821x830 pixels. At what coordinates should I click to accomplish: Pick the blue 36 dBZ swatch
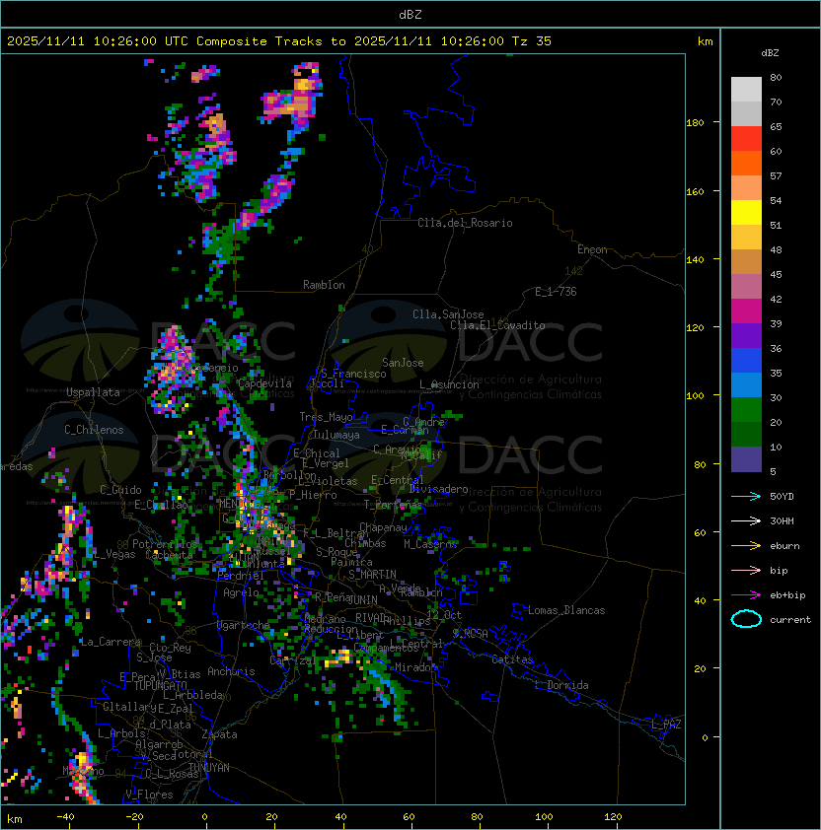[746, 361]
